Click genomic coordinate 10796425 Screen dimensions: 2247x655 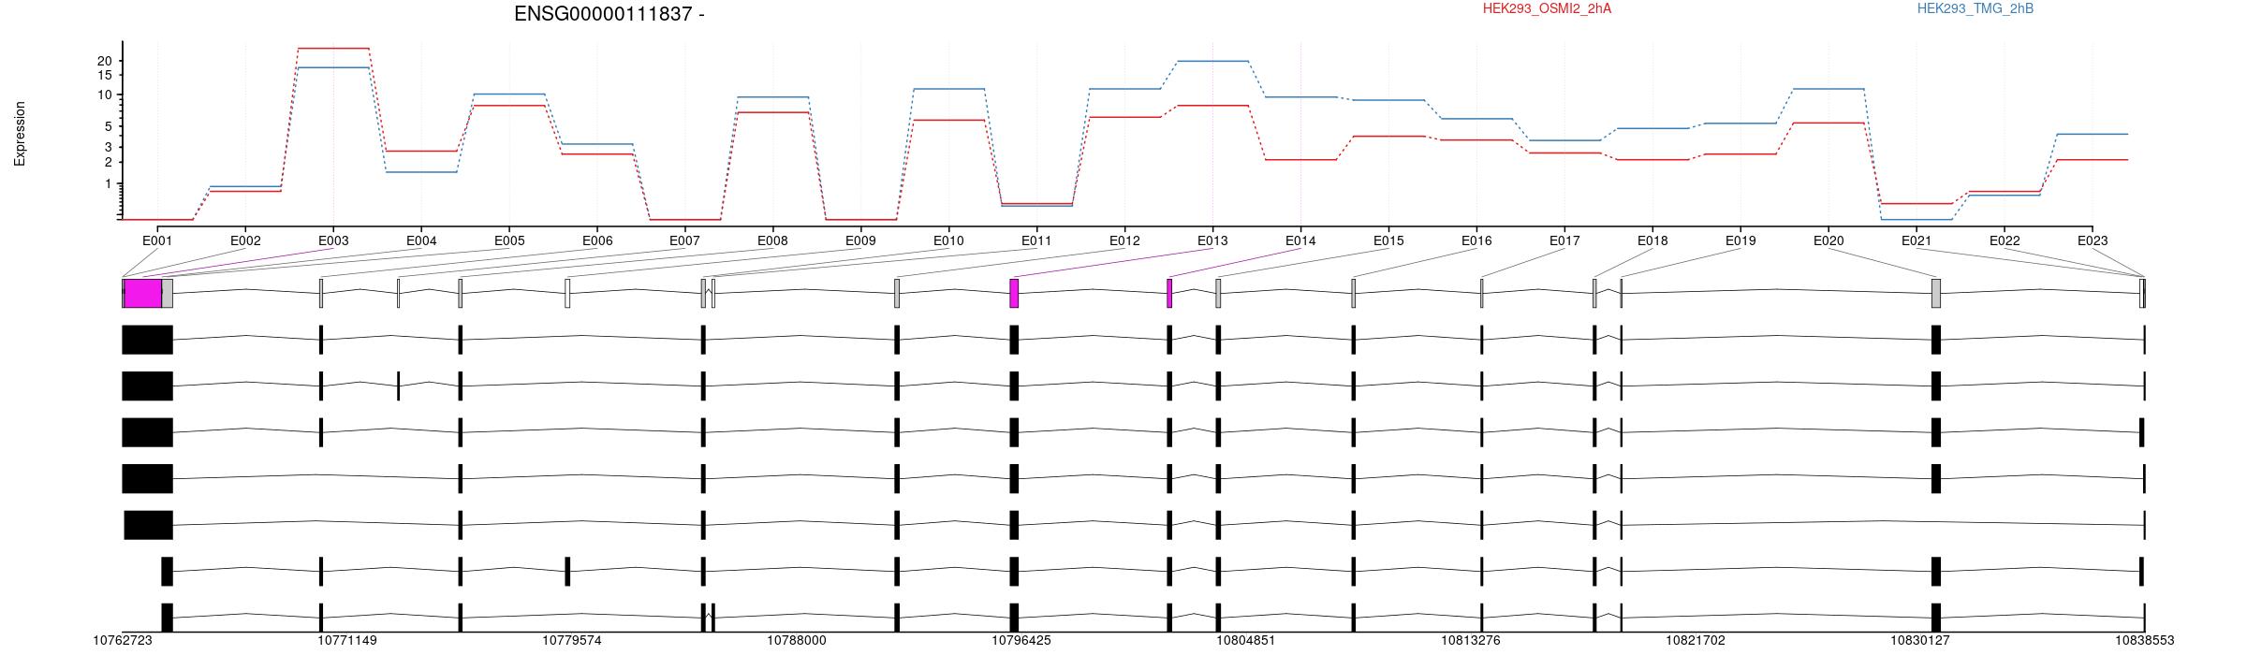coord(1021,641)
